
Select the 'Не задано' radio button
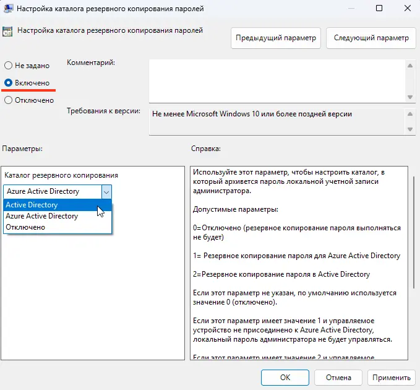(8, 66)
